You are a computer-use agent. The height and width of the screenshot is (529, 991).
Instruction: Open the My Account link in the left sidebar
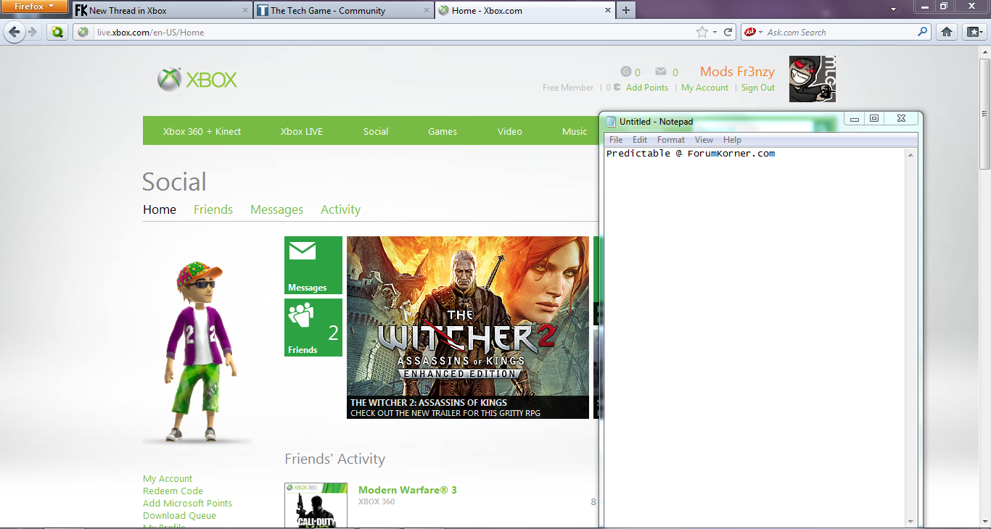(168, 478)
